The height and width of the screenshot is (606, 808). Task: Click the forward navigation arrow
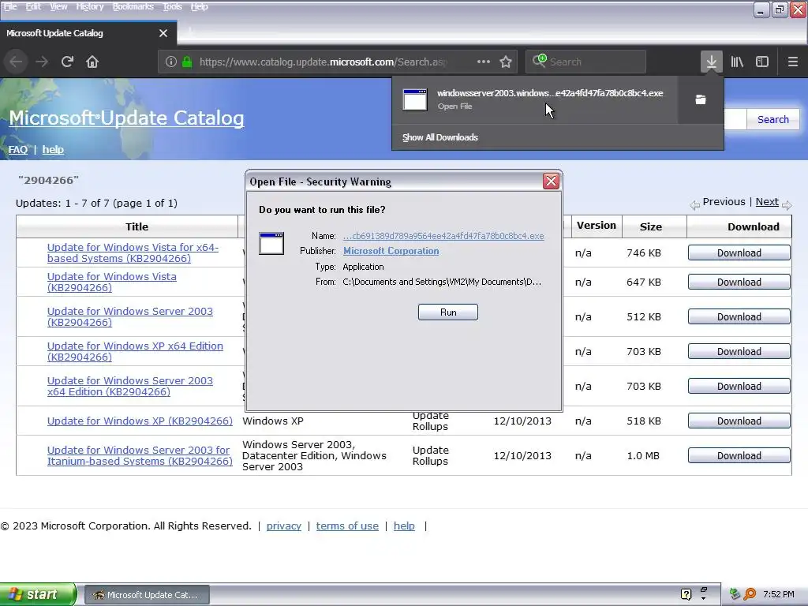(42, 62)
